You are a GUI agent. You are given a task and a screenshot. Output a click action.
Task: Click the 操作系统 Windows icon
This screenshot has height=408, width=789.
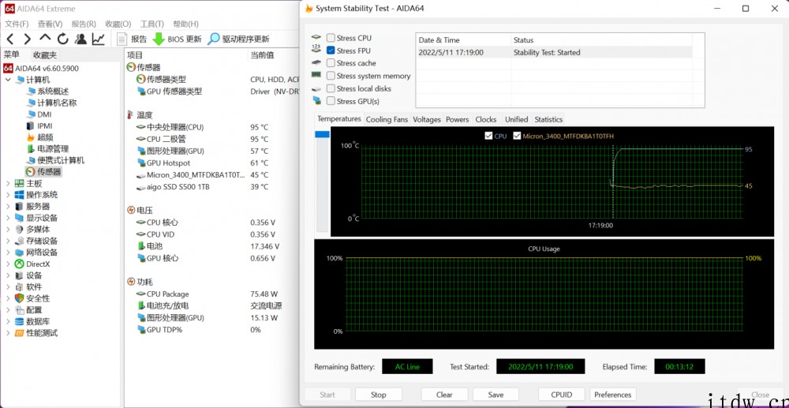[20, 195]
